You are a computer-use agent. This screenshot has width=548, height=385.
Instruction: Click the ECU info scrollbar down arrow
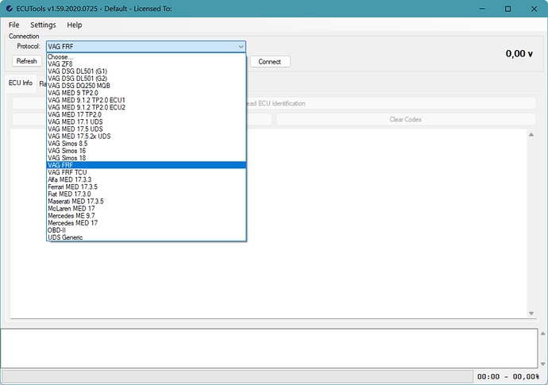[531, 314]
